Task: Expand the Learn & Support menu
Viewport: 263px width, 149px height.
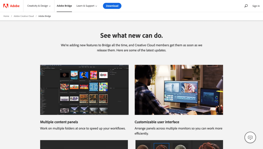Action: (87, 6)
